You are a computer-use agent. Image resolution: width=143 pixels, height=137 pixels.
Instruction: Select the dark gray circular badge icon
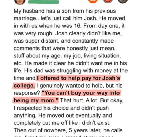click(x=123, y=1)
